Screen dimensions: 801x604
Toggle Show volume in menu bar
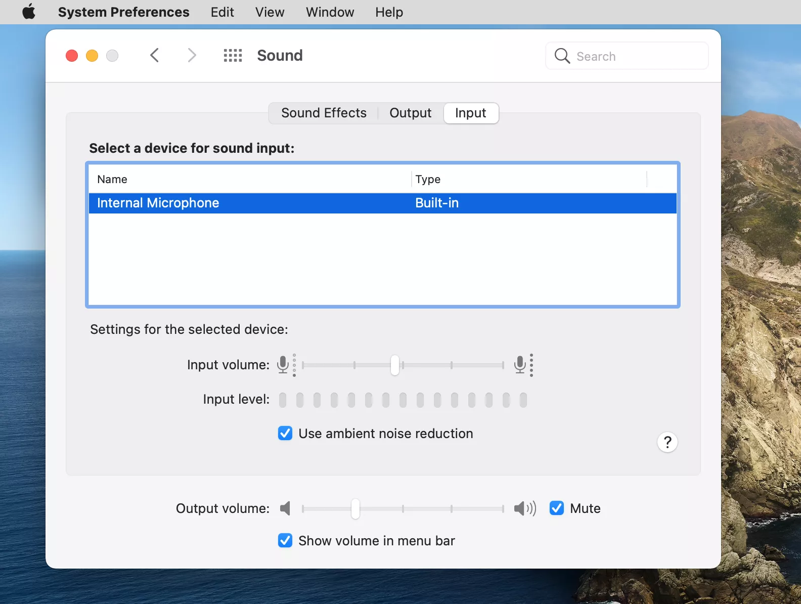[x=285, y=541]
